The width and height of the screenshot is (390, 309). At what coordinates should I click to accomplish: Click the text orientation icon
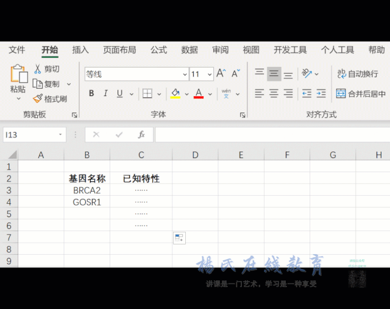(x=307, y=74)
